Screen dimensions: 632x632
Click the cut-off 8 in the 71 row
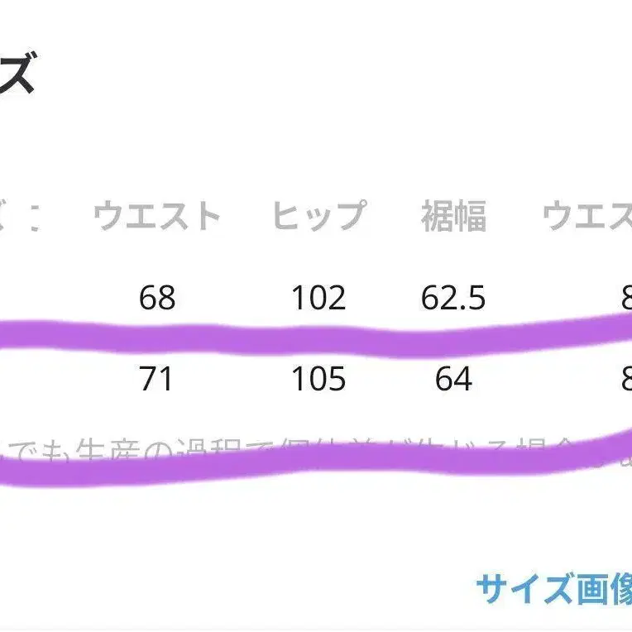tap(626, 379)
